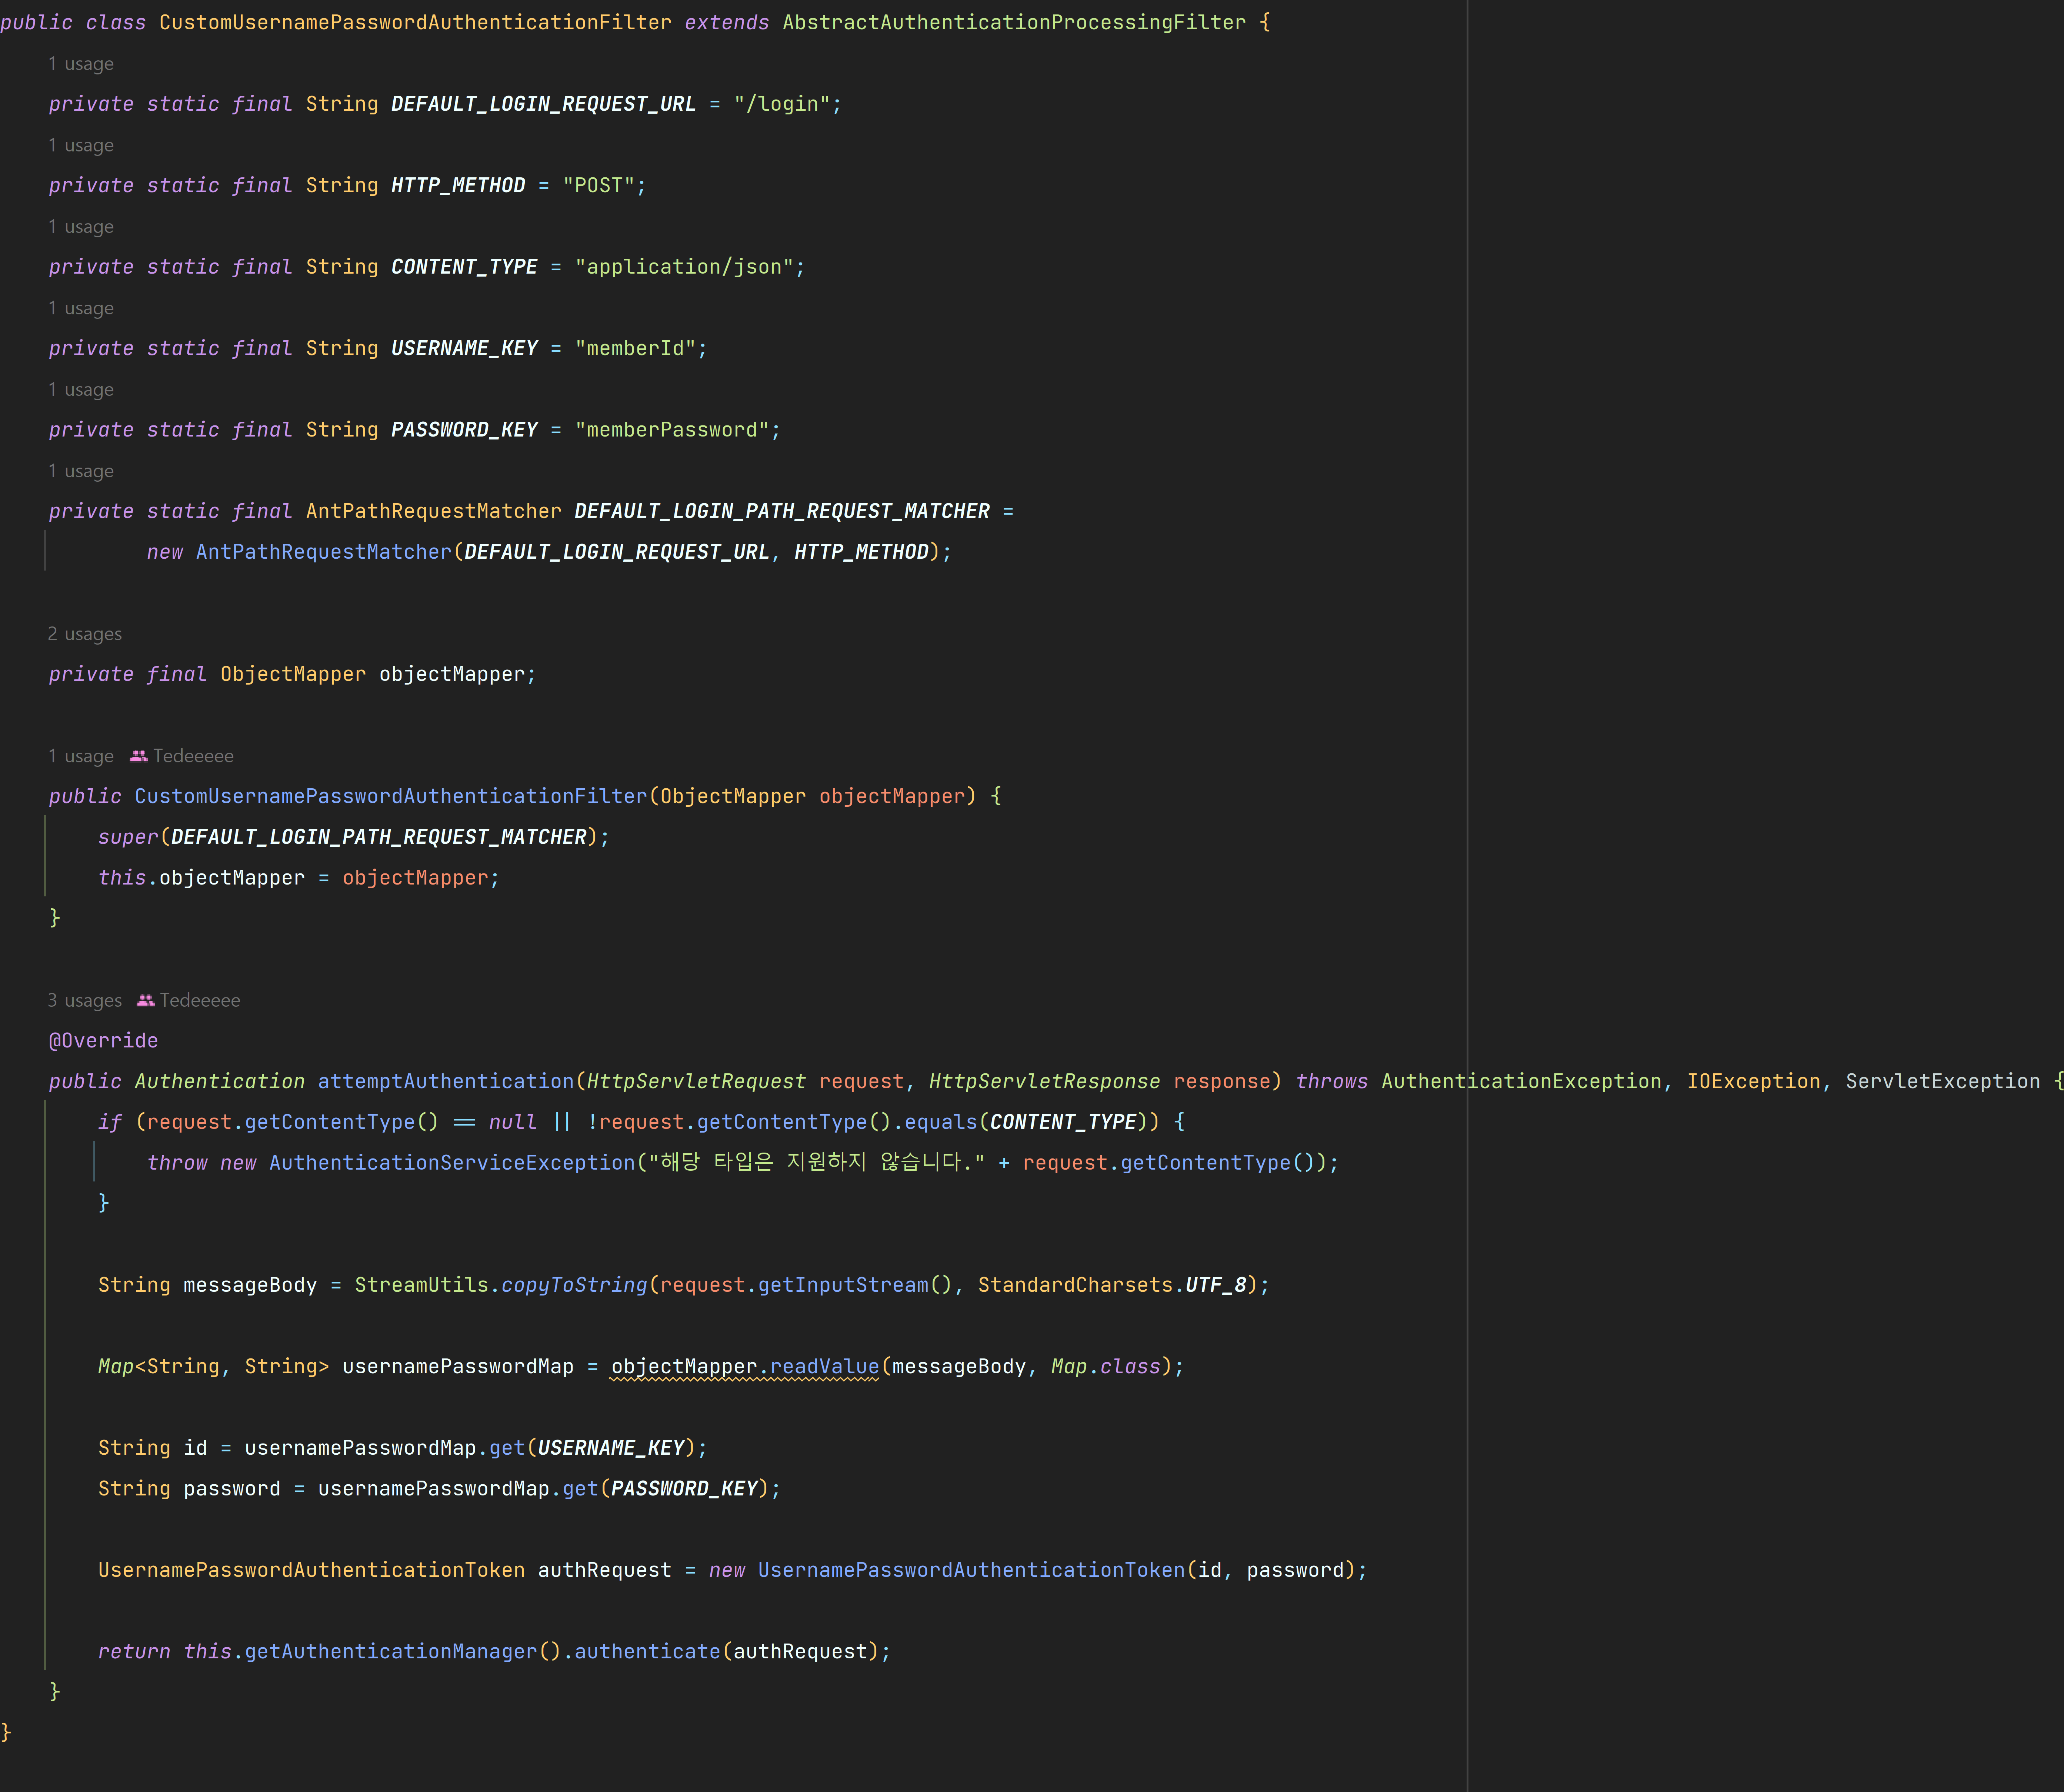Click the 'if' keyword in attemptAuthentication
The width and height of the screenshot is (2064, 1792).
coord(110,1122)
